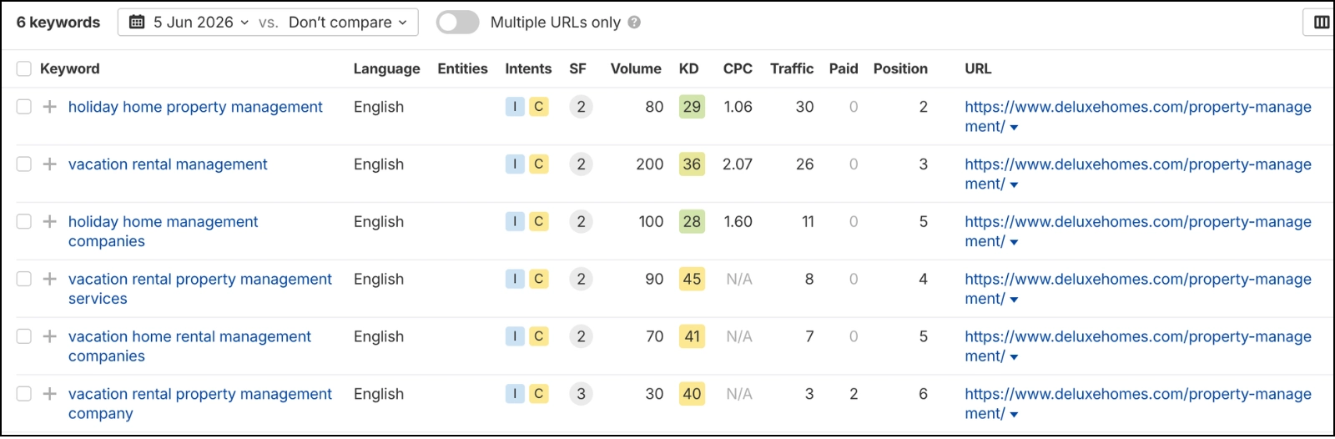Tick checkbox for vacation rental management row
Viewport: 1335px width, 439px height.
pos(24,164)
